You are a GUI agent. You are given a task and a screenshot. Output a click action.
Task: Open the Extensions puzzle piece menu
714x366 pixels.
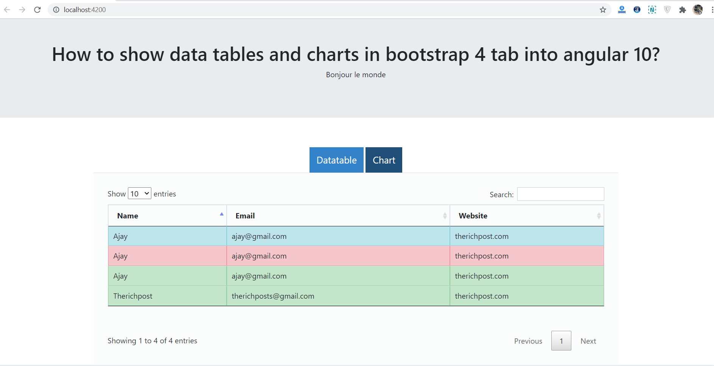tap(683, 10)
